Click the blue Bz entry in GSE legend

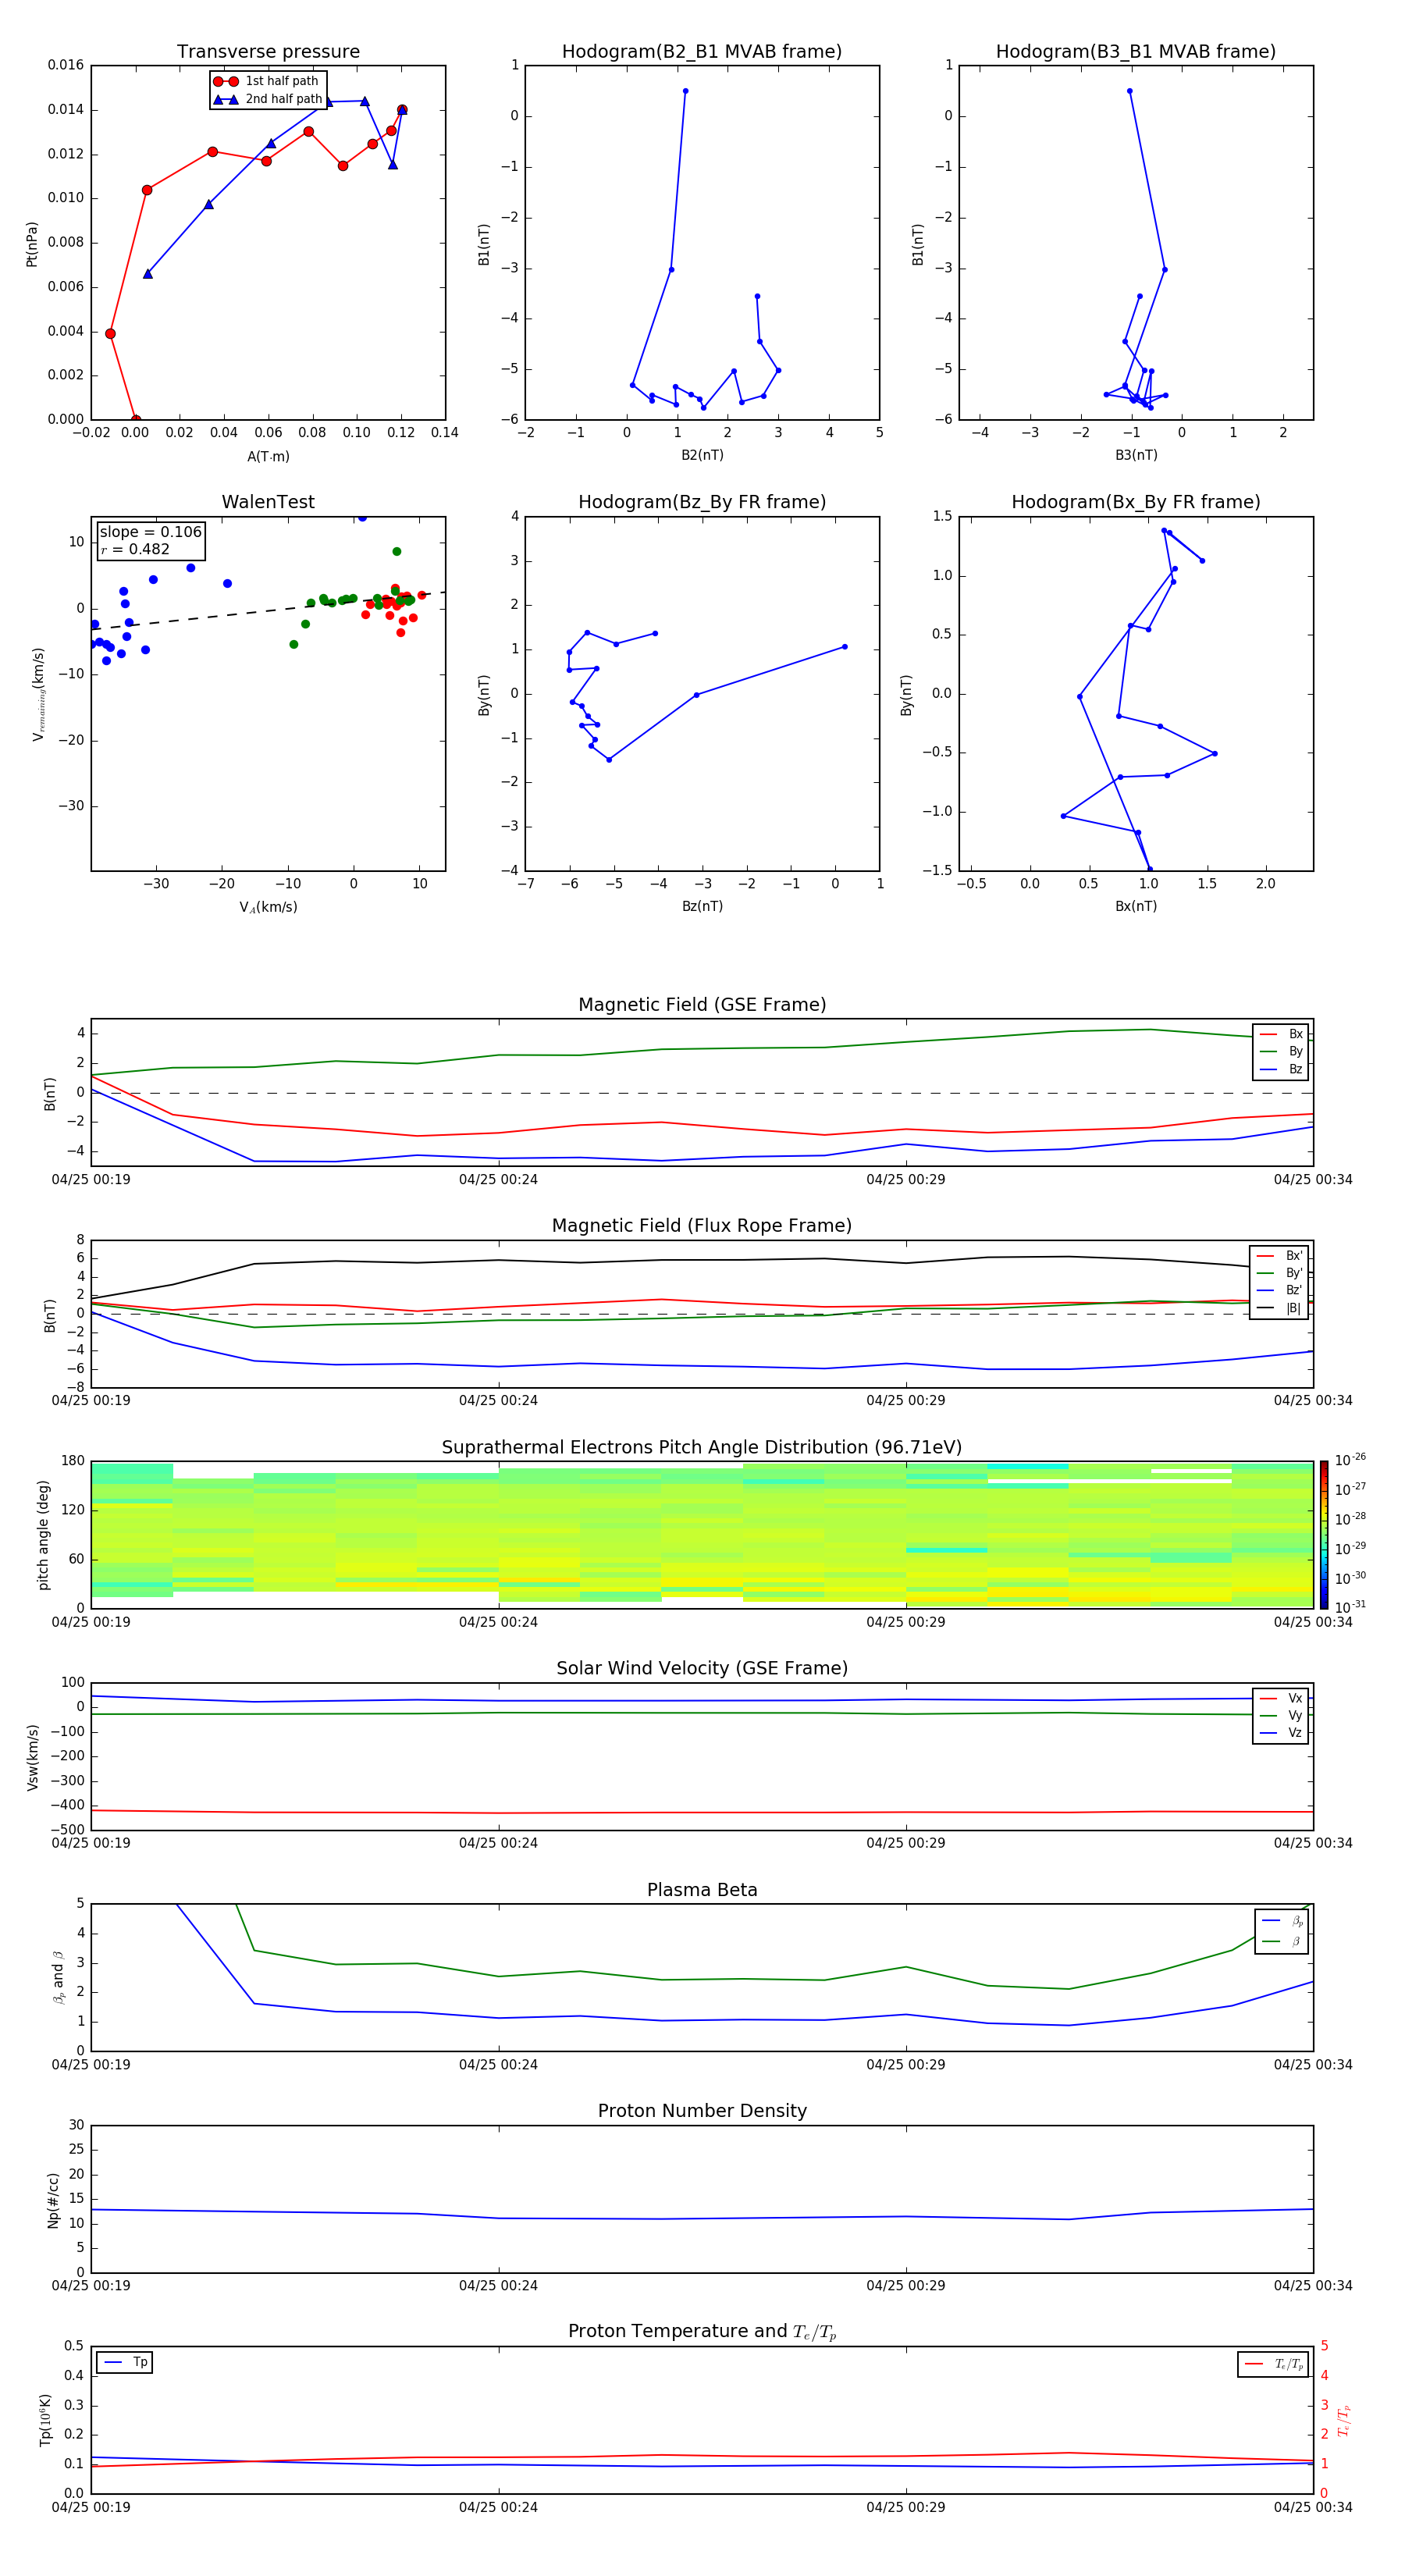1281,1069
